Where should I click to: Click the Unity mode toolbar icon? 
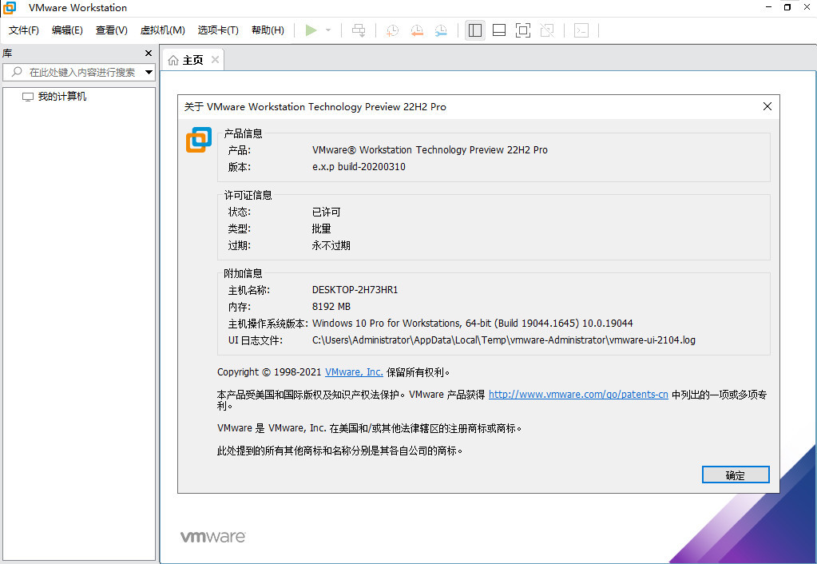pos(547,30)
